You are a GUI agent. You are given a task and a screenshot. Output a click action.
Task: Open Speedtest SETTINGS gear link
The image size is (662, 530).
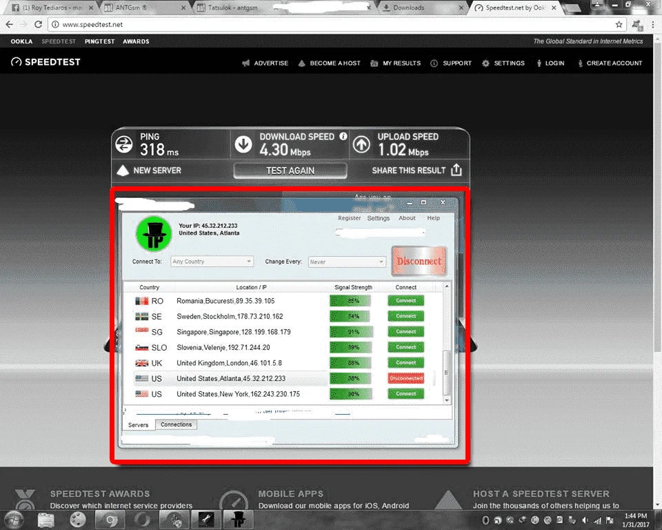point(503,63)
